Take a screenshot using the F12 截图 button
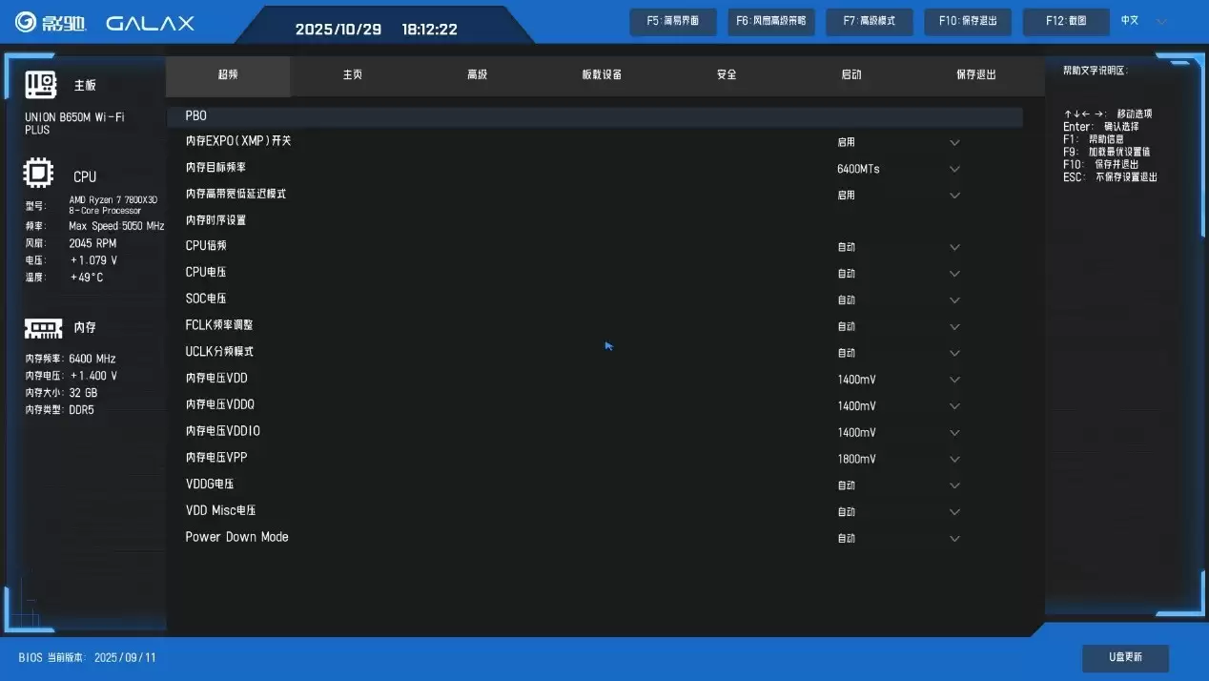Viewport: 1209px width, 681px height. [x=1065, y=21]
